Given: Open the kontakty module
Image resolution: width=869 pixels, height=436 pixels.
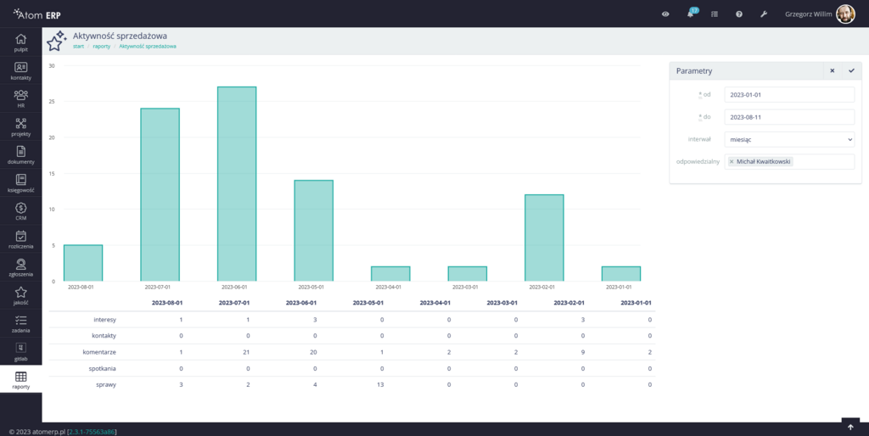Looking at the screenshot, I should [x=20, y=70].
